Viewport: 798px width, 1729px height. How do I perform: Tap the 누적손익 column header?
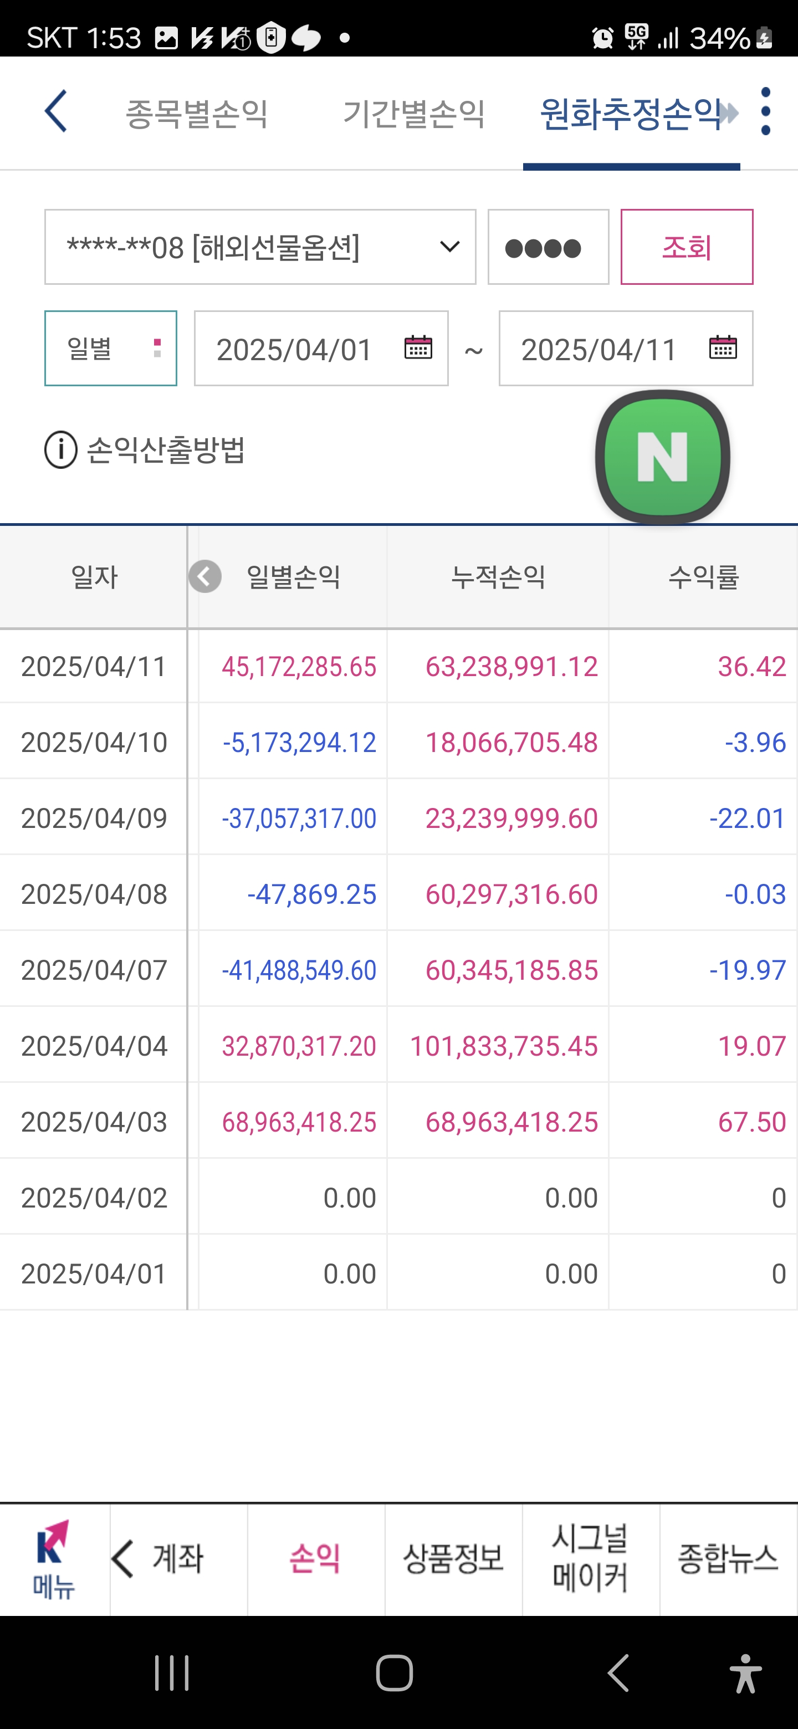(498, 577)
